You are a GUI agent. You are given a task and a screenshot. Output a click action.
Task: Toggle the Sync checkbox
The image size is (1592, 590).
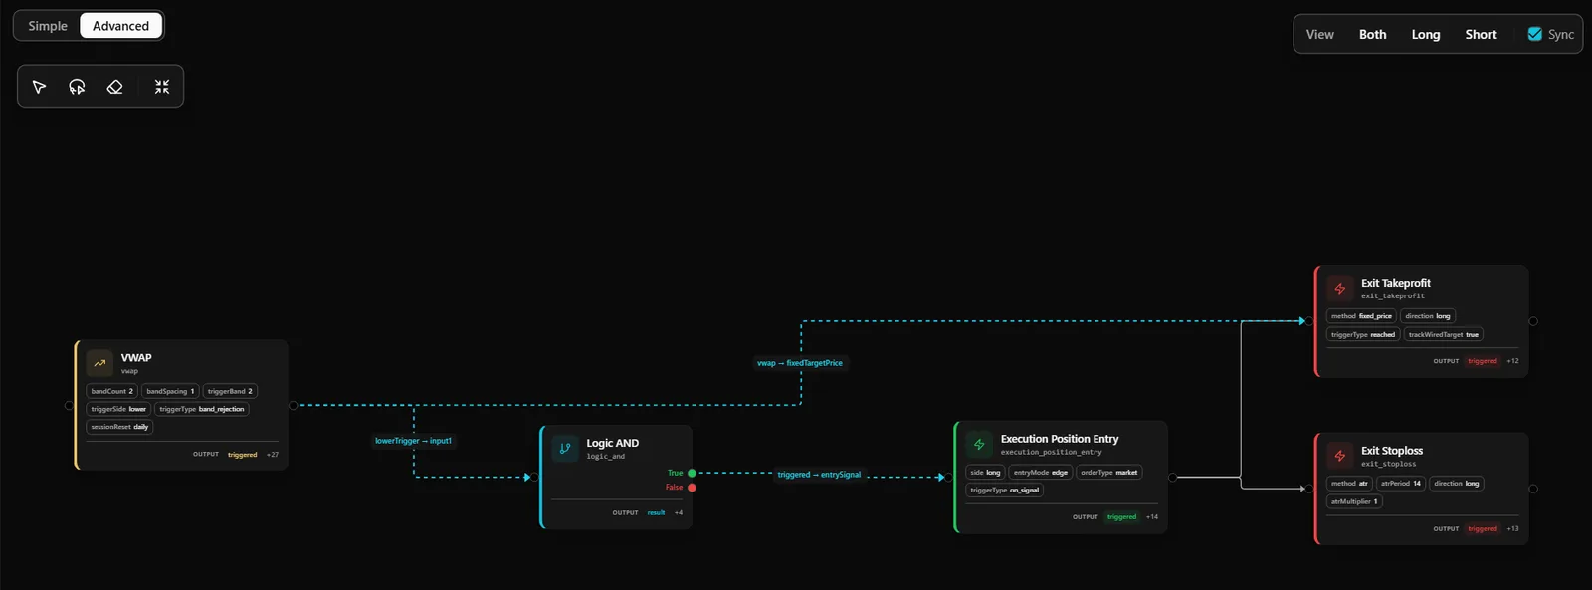(x=1535, y=34)
